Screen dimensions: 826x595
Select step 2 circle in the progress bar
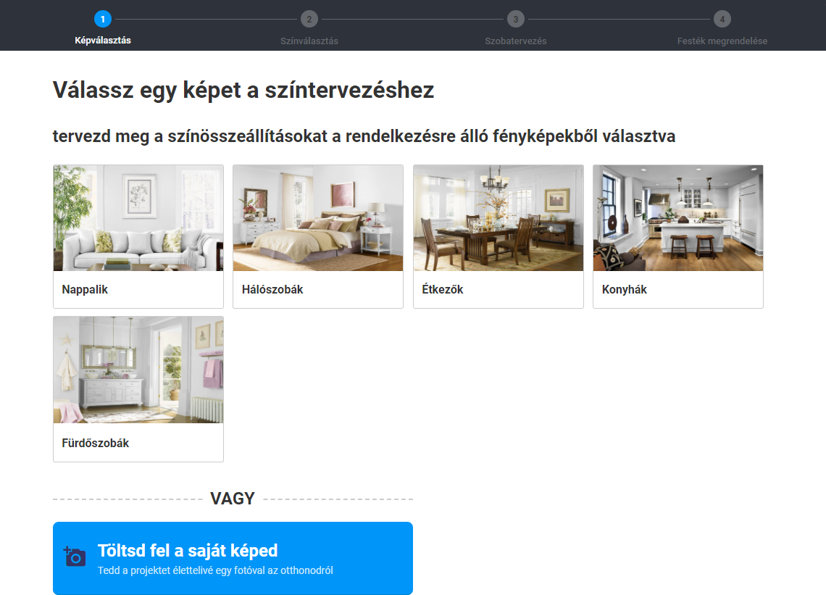pyautogui.click(x=309, y=20)
